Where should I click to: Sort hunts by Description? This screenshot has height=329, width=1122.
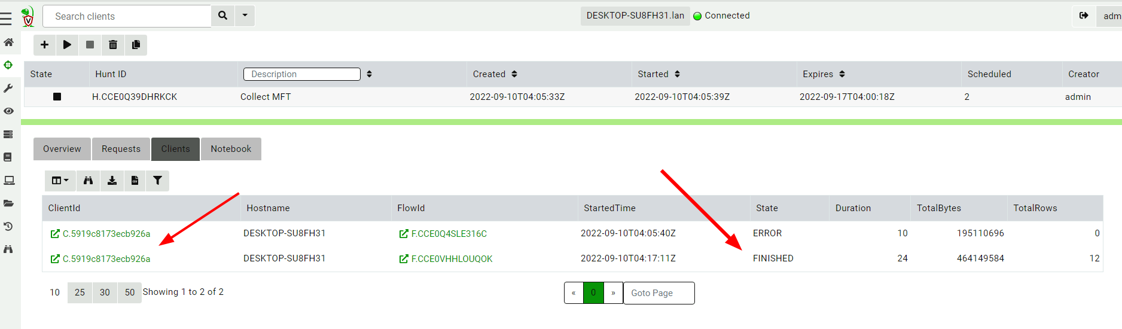coord(369,74)
